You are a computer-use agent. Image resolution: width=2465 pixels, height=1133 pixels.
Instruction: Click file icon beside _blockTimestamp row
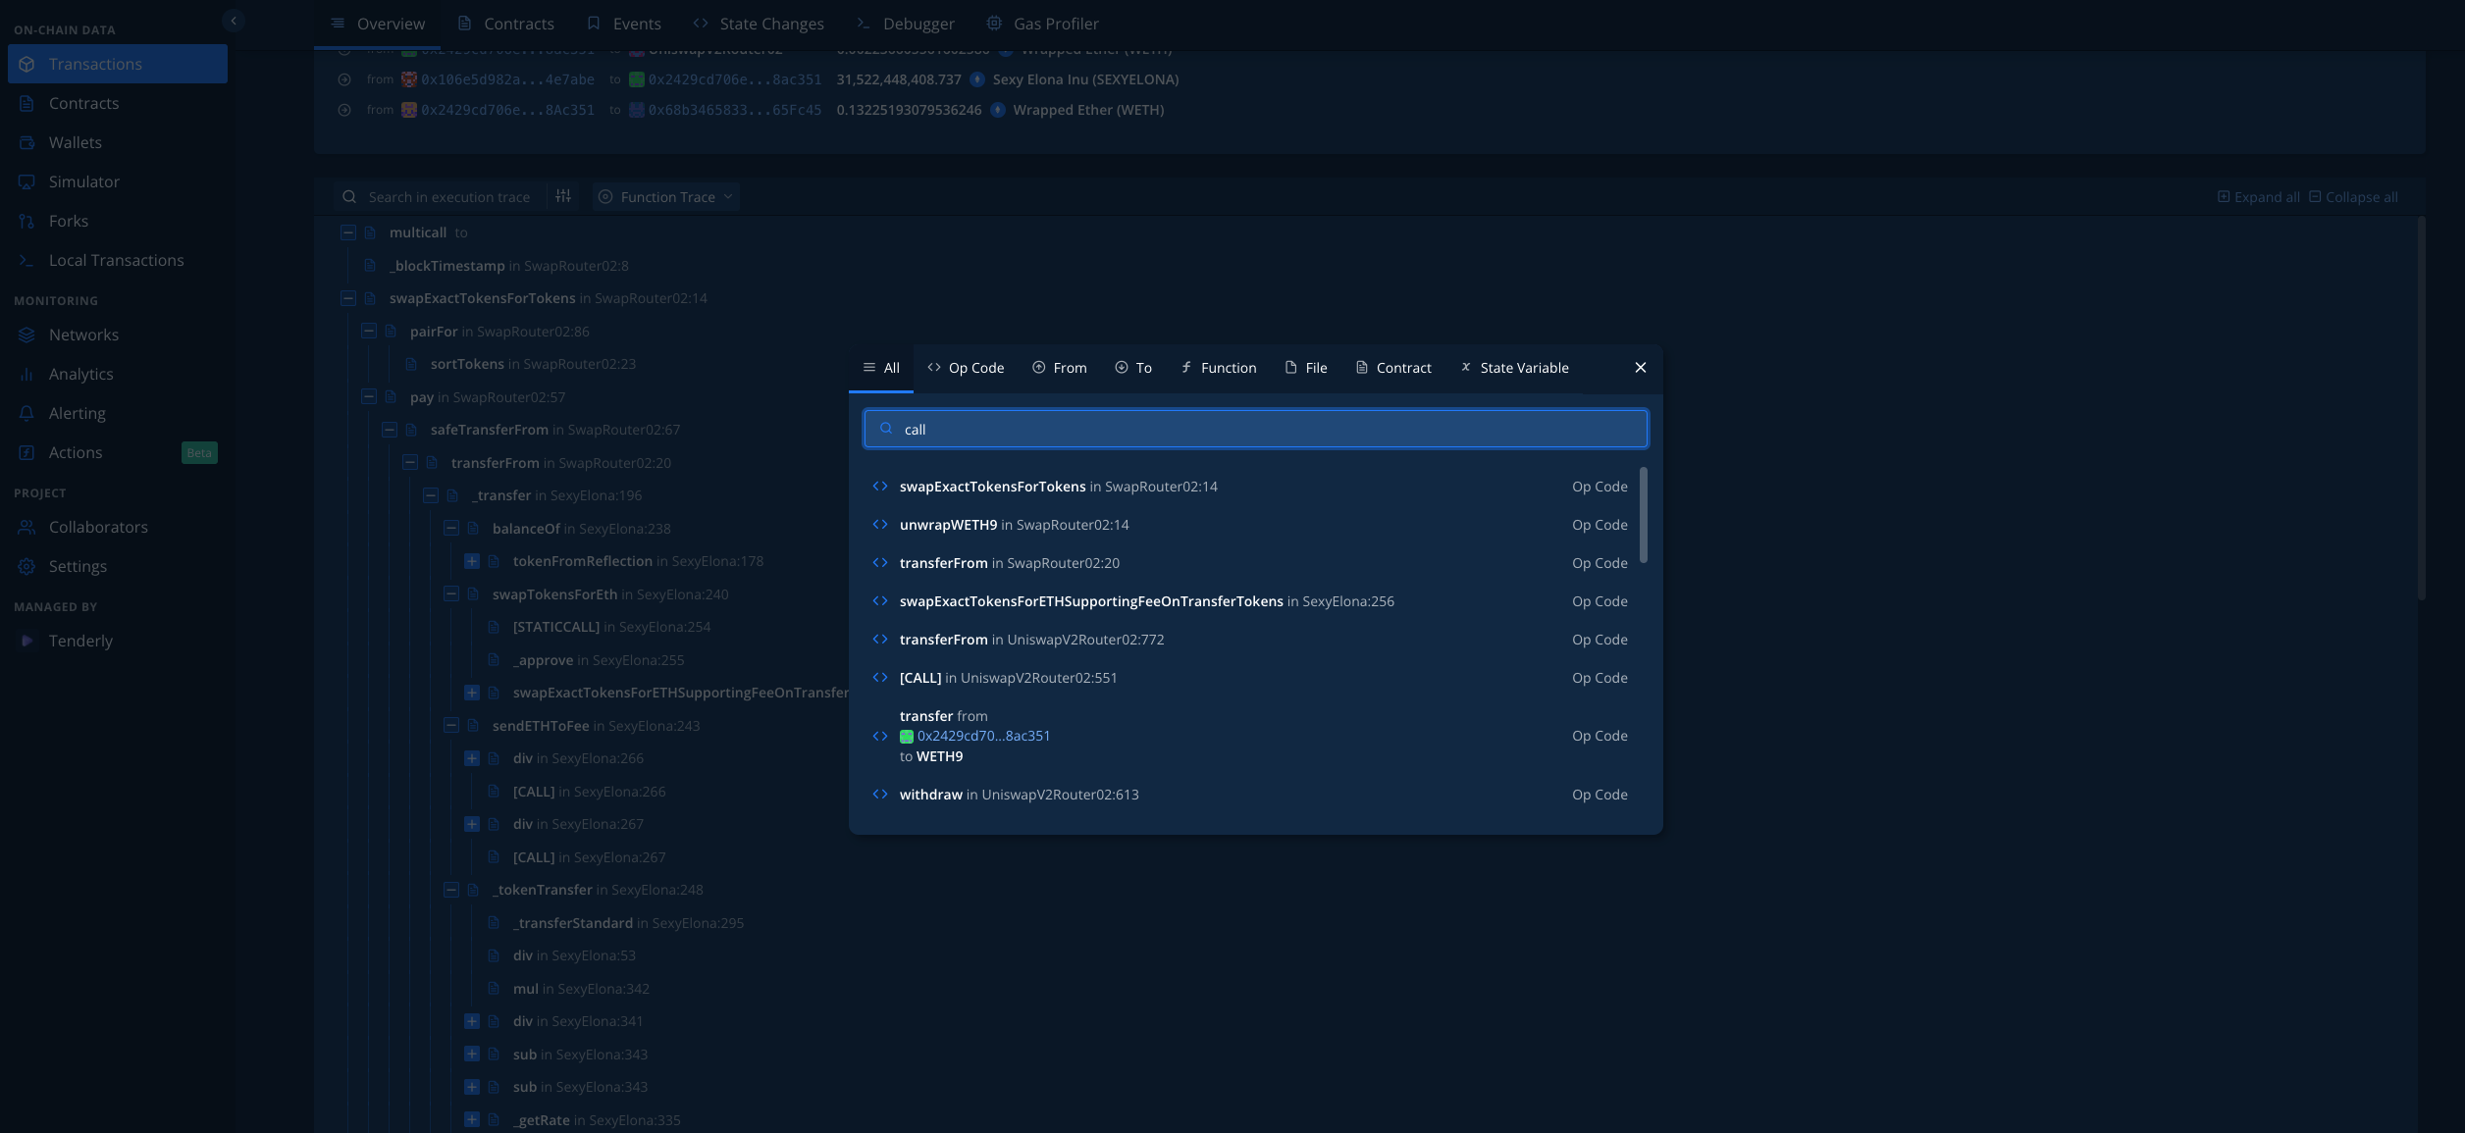click(370, 266)
